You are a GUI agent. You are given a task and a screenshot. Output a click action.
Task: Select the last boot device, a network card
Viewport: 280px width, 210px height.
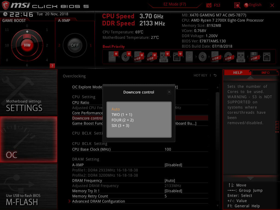click(267, 57)
